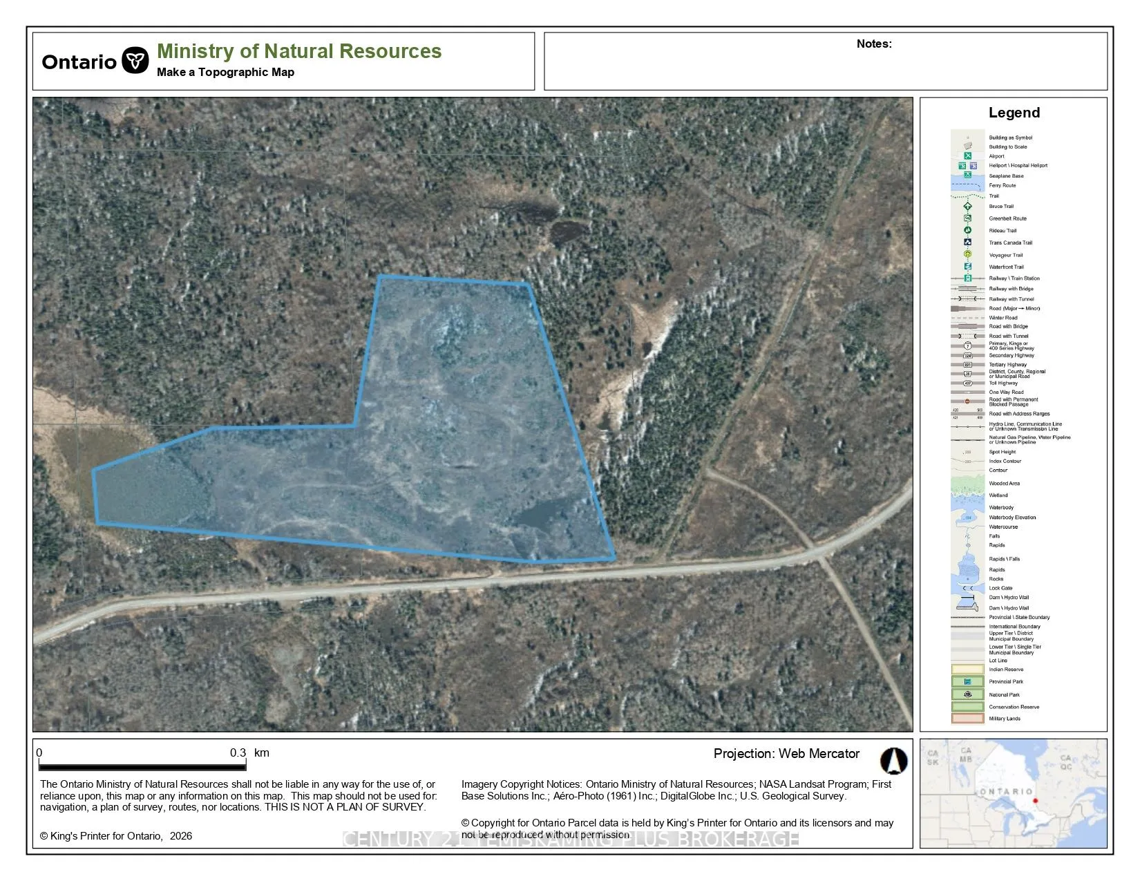Viewport: 1140px width, 881px height.
Task: Click the Ontario inset locator map
Action: click(x=1013, y=793)
